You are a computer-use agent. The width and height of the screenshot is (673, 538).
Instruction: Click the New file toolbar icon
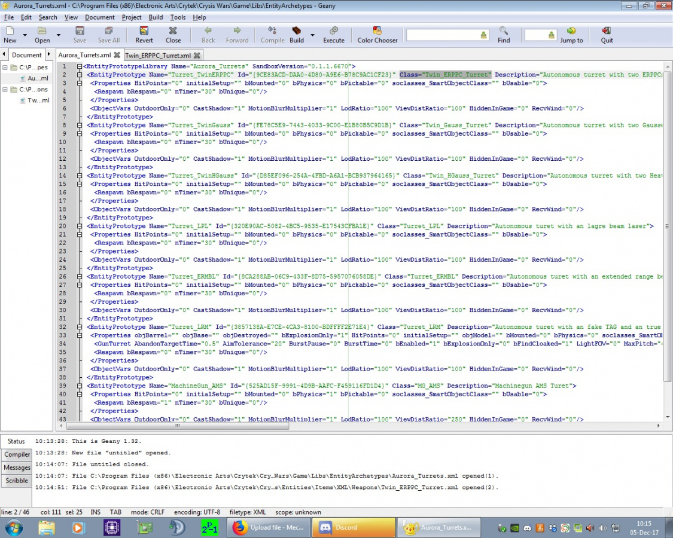point(10,31)
